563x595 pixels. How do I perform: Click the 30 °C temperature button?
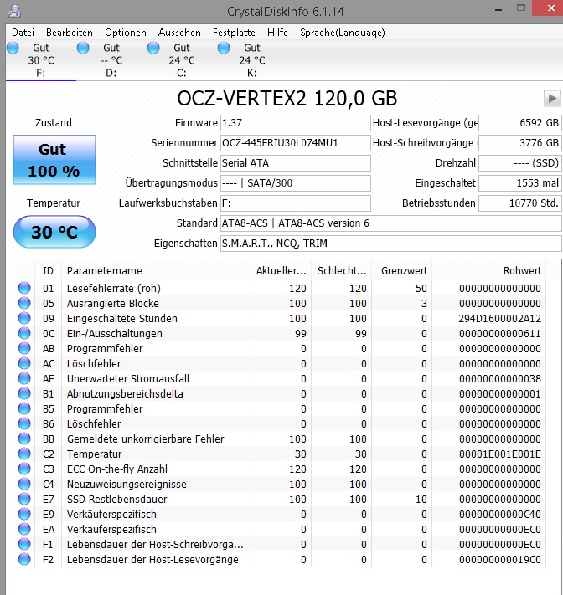54,232
